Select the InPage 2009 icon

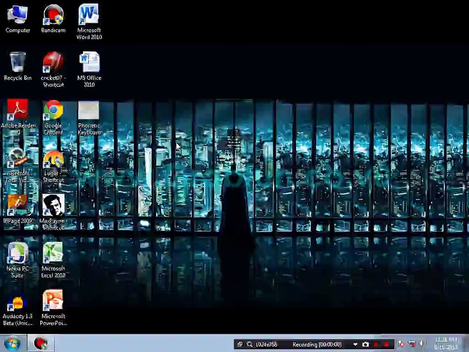coord(18,209)
